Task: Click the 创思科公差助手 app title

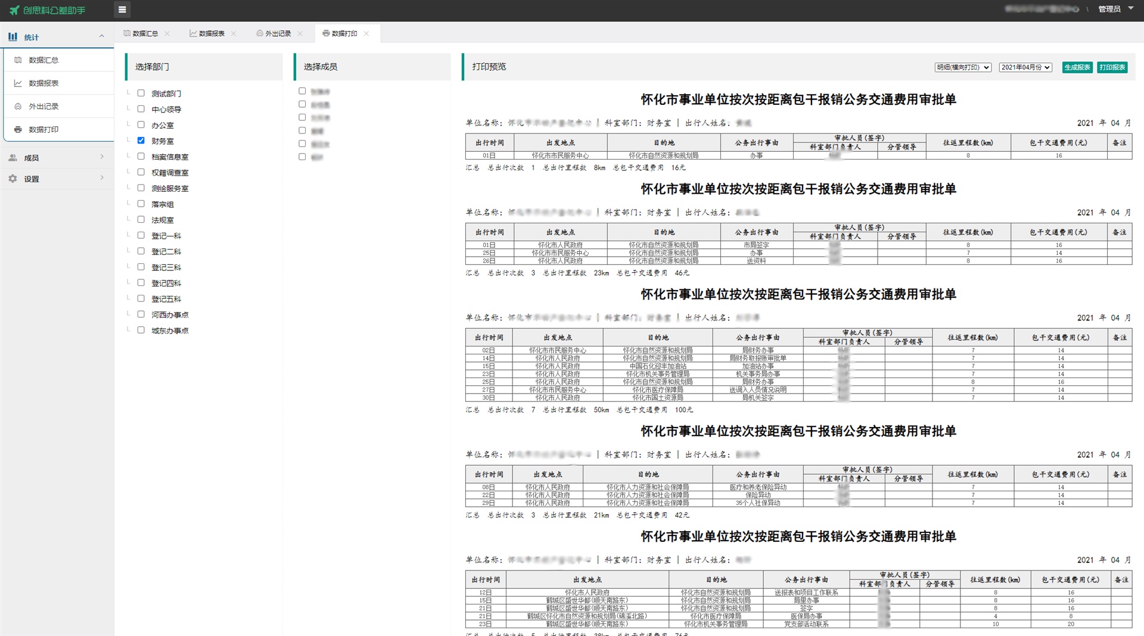Action: (54, 10)
